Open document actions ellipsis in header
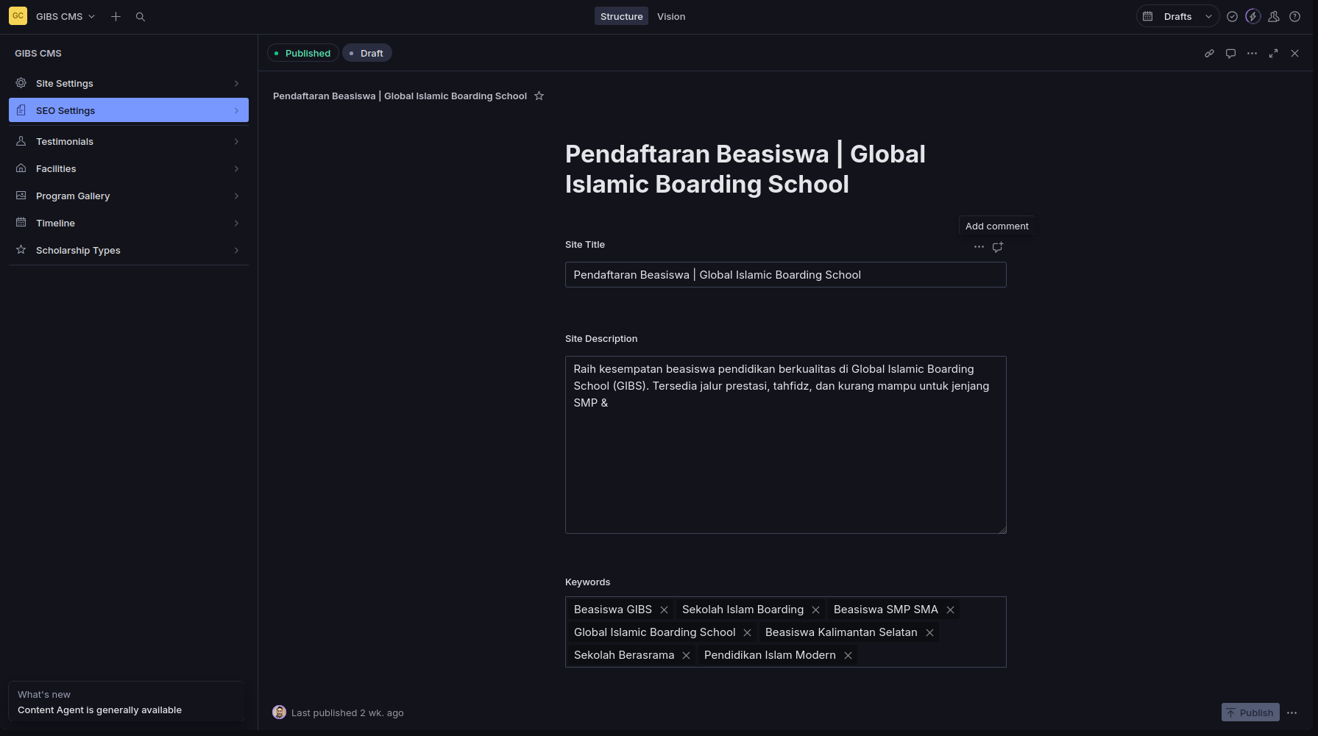Screen dimensions: 1318x736 (1252, 53)
